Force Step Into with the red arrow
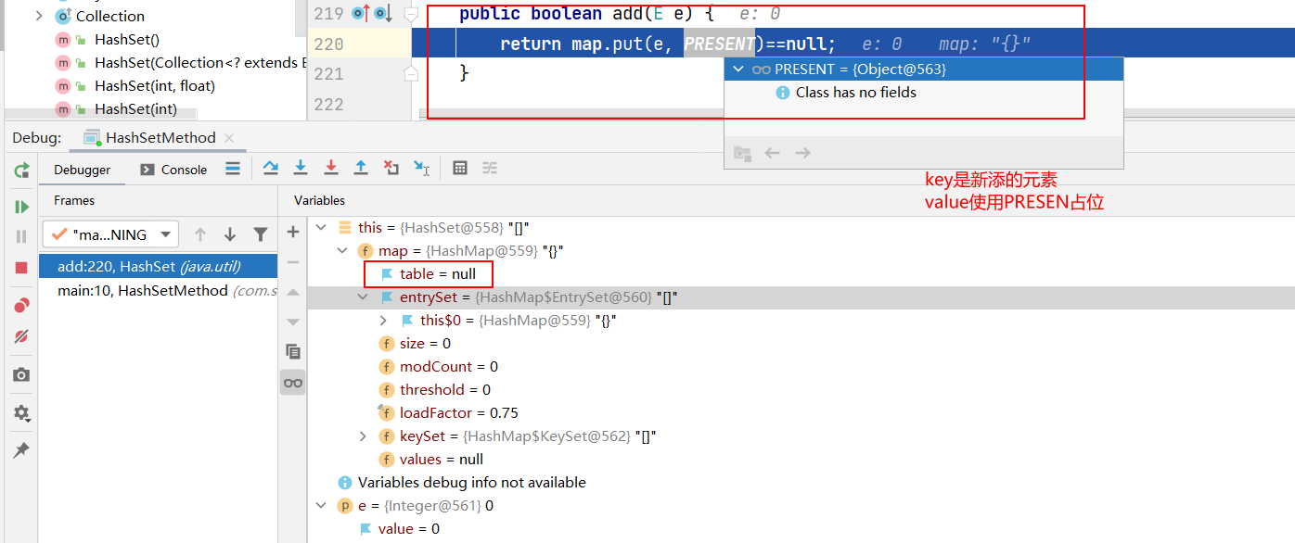Screen dimensions: 1295x543 click(330, 168)
